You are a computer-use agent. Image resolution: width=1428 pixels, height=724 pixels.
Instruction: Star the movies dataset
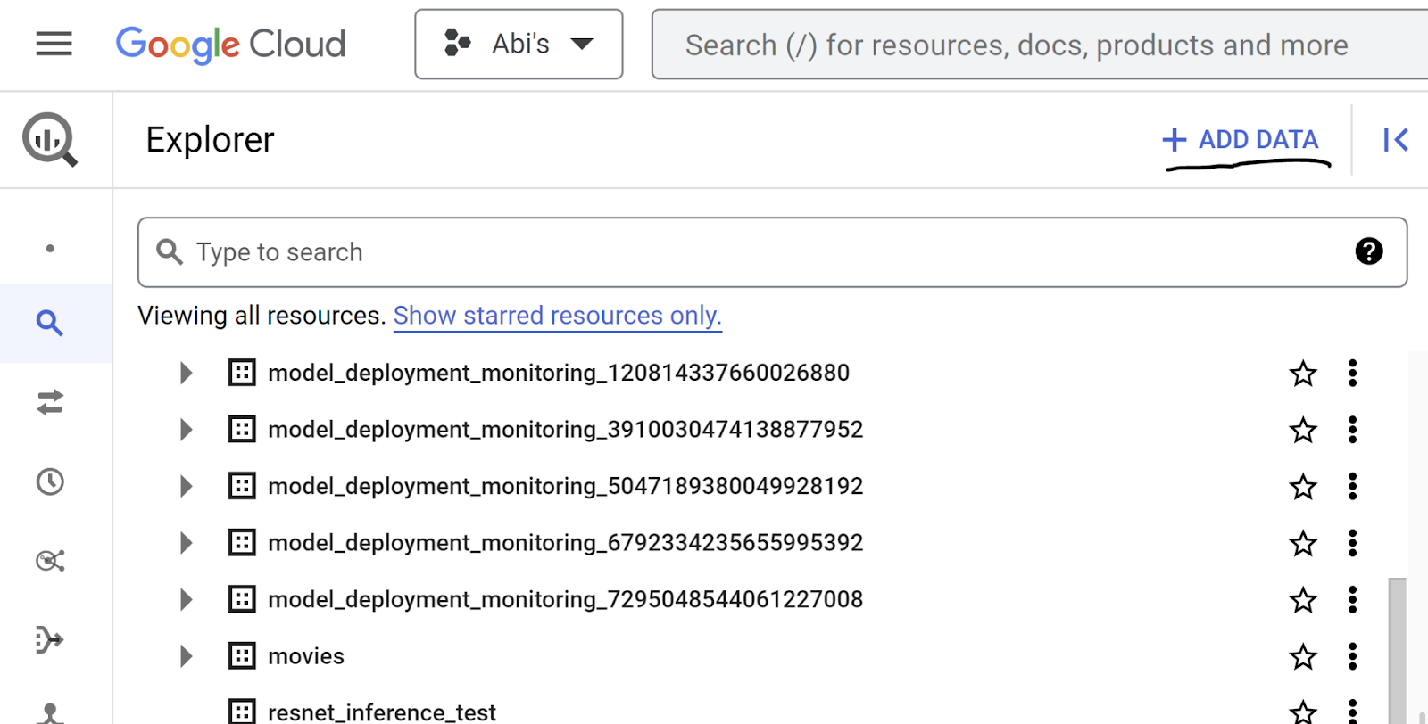[x=1303, y=657]
